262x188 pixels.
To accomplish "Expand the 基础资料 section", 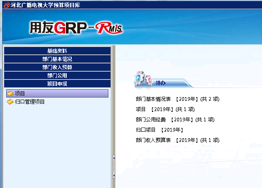I will click(57, 51).
